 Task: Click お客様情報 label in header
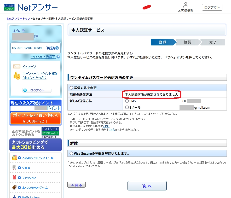186,11
